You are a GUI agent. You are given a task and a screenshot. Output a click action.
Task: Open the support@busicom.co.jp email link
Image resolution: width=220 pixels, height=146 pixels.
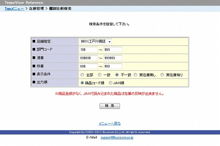click(117, 138)
